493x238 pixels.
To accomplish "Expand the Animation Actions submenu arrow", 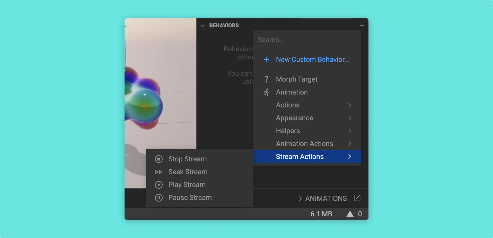I will coord(349,144).
